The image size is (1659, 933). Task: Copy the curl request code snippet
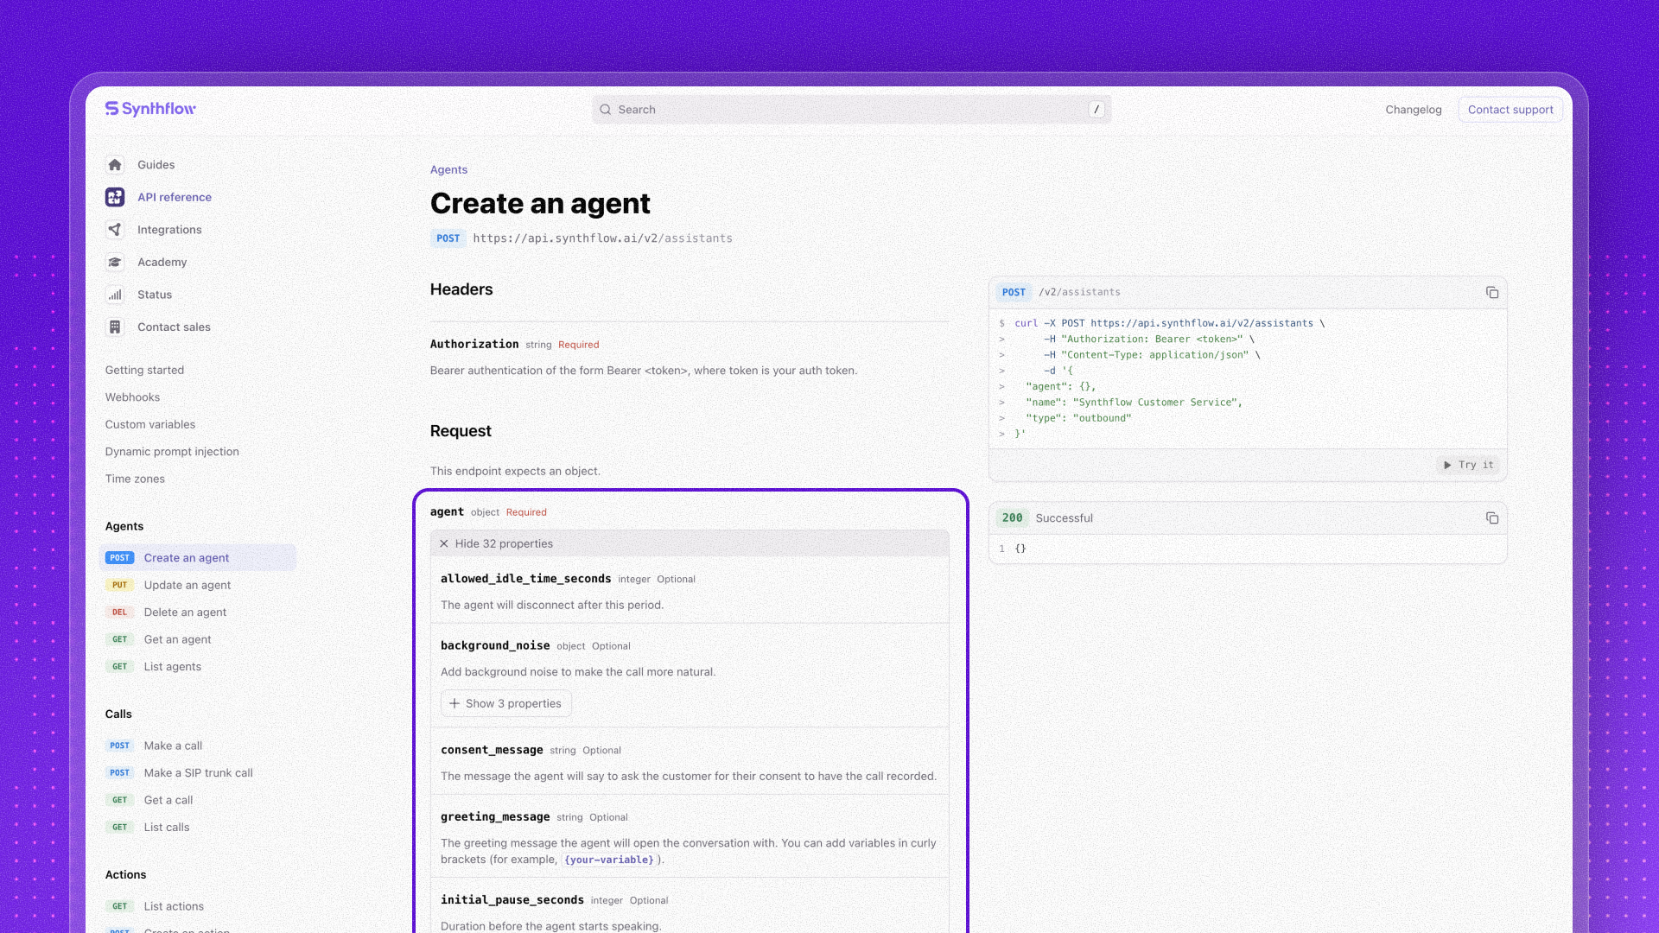[1491, 293]
